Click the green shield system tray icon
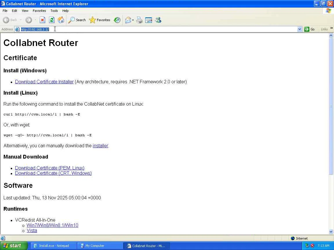 click(307, 246)
